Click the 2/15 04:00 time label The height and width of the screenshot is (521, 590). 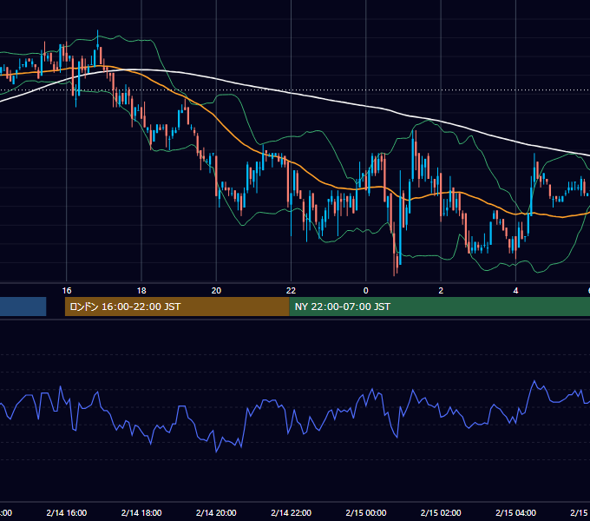point(516,512)
